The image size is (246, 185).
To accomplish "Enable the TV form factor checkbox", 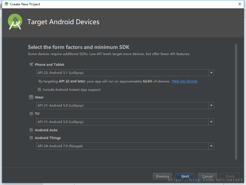I will (31, 114).
